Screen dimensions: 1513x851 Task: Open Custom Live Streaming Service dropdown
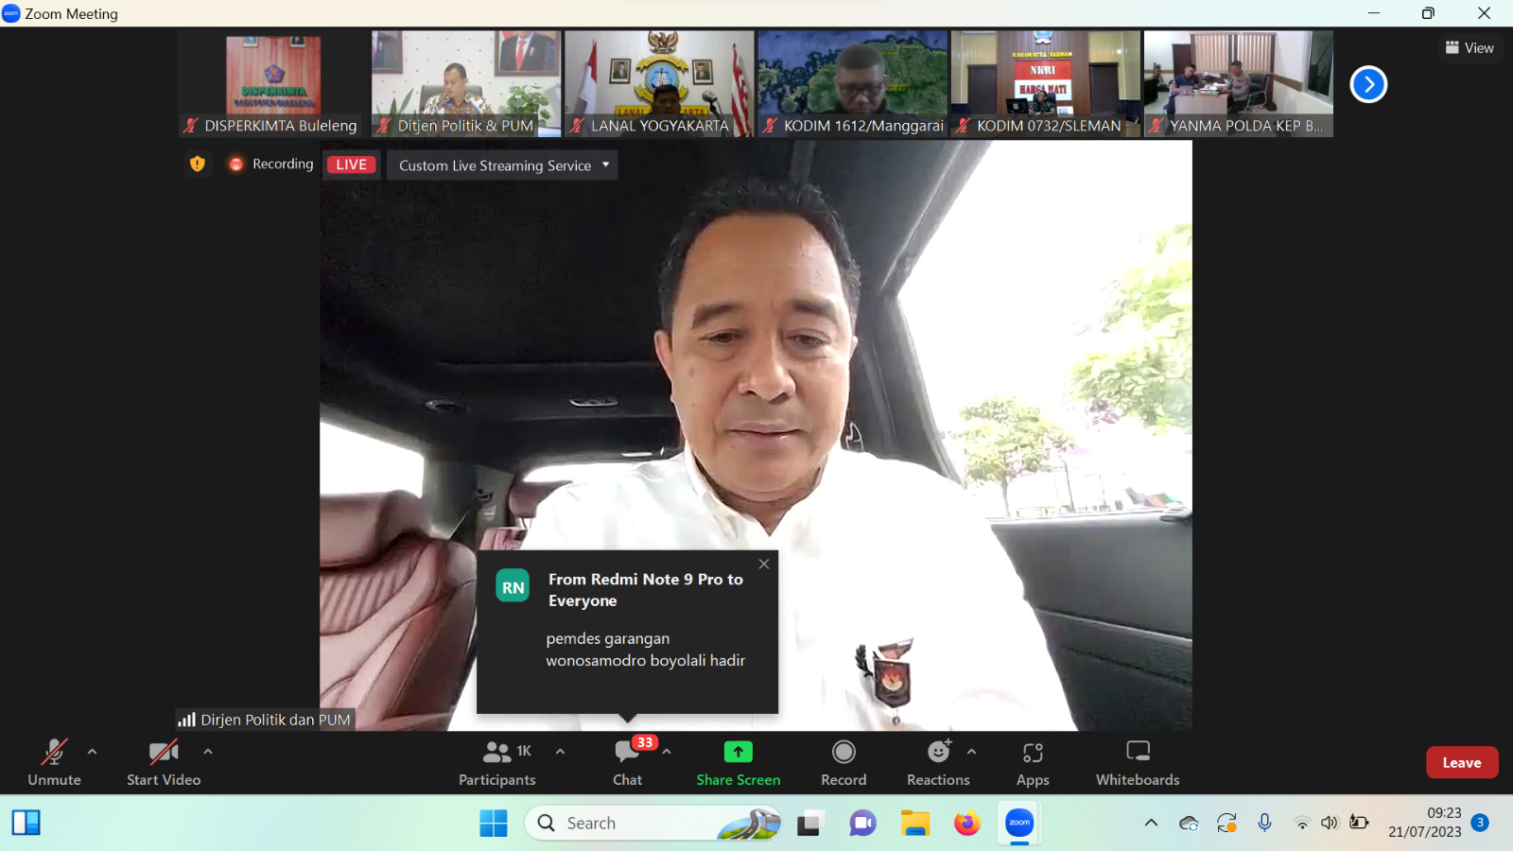point(502,165)
